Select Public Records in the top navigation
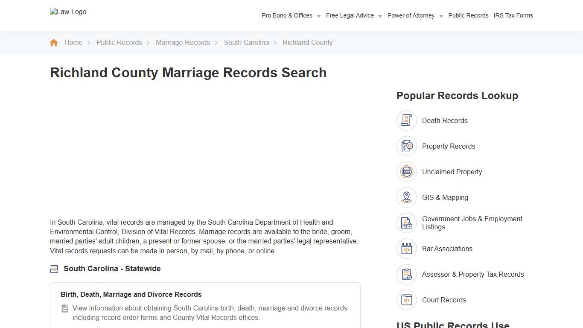583x328 pixels. pyautogui.click(x=468, y=15)
